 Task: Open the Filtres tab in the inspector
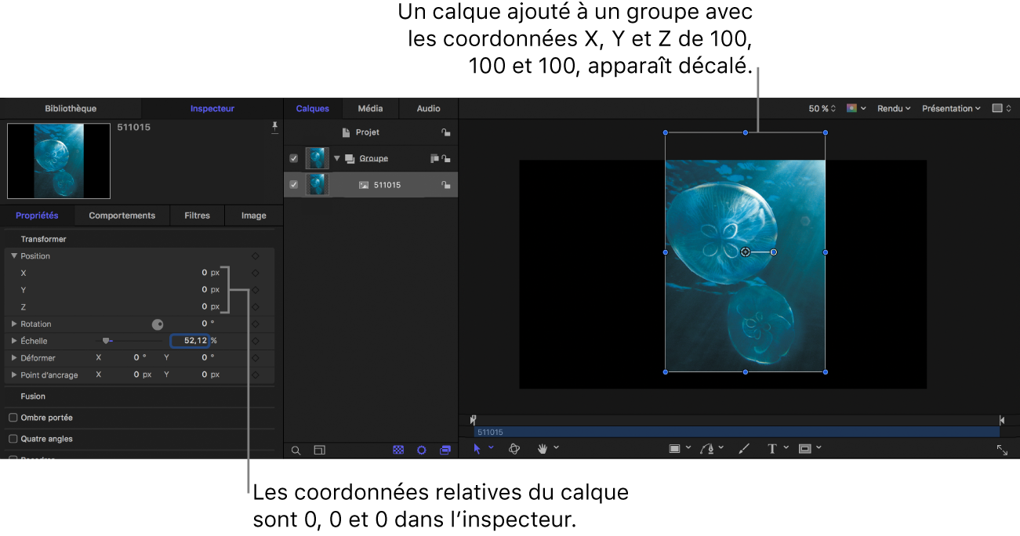[x=197, y=215]
